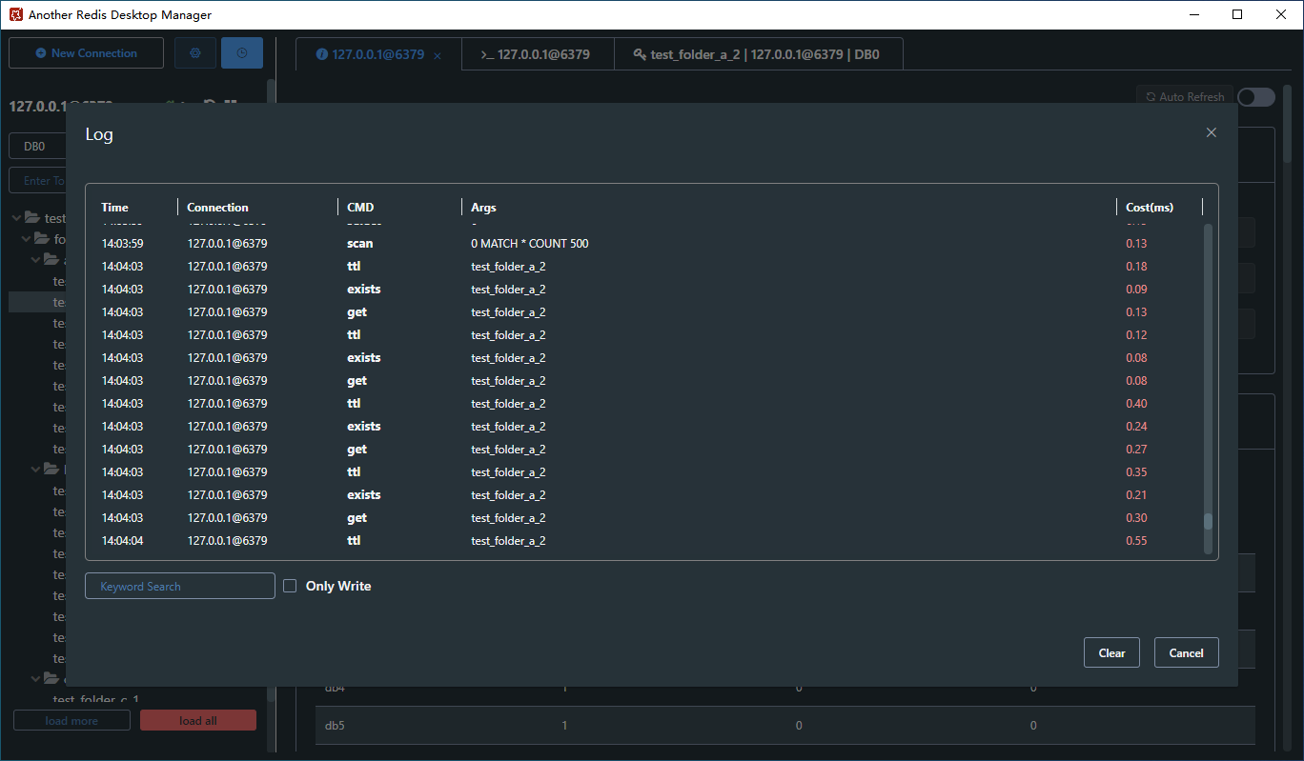This screenshot has width=1304, height=761.
Task: Click the 0.40 cost value
Action: pos(1136,404)
